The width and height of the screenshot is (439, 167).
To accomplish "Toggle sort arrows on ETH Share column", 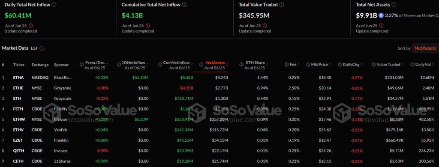I will [x=267, y=65].
